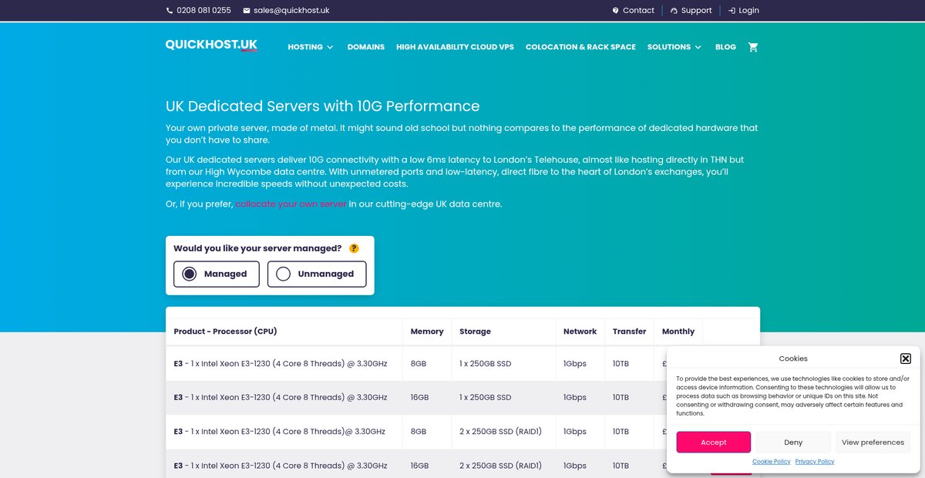Deny cookies button
The height and width of the screenshot is (478, 925).
[793, 443]
